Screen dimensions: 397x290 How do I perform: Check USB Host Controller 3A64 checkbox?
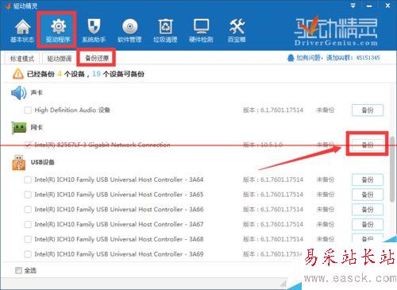(x=28, y=180)
